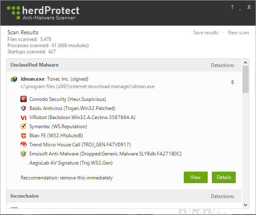Screen dimensions: 256x215
Task: Click the scrollbar up arrow
Action: pos(245,62)
